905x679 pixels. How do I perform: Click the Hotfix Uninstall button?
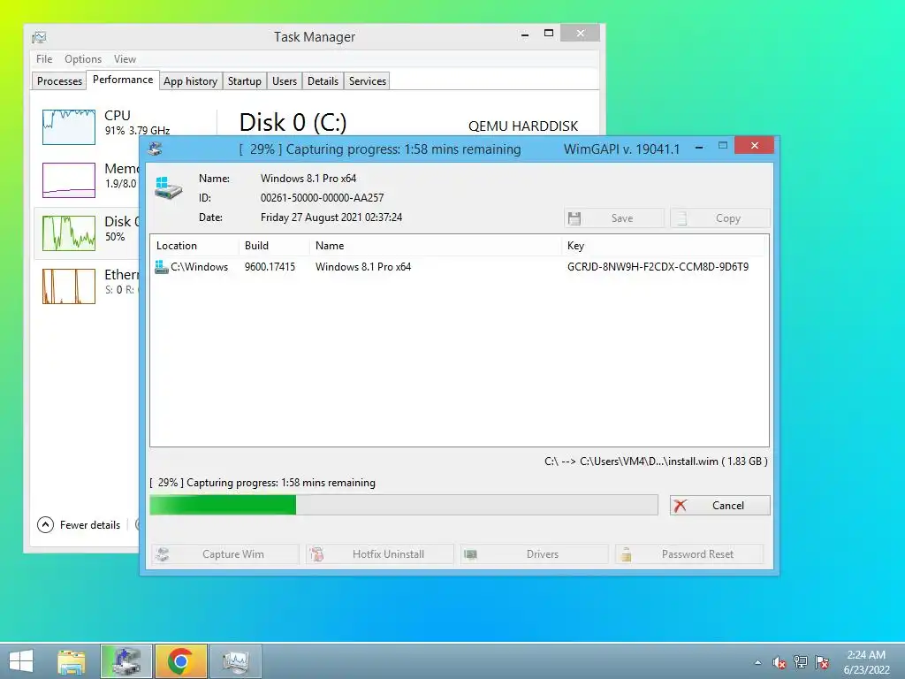click(380, 554)
